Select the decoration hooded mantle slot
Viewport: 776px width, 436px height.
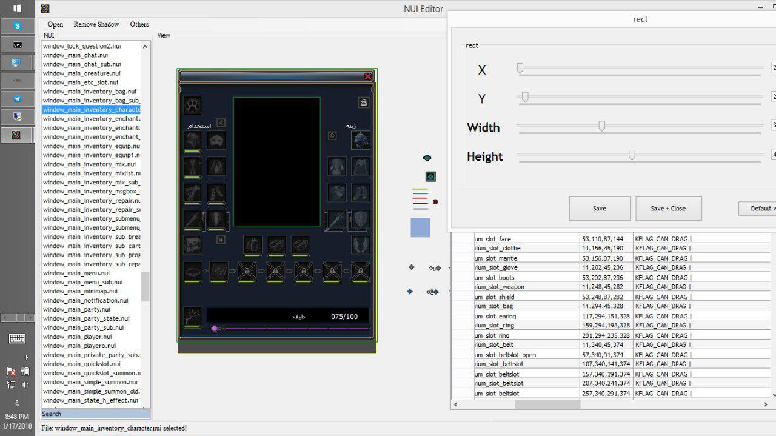(361, 166)
